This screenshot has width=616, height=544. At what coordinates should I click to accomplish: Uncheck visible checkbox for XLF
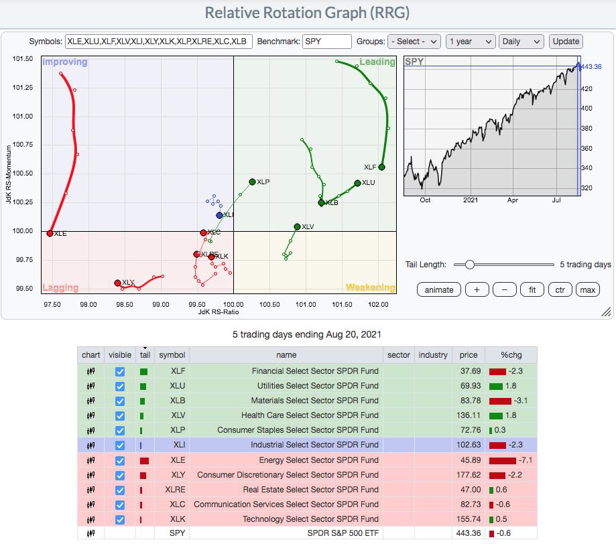tap(120, 372)
